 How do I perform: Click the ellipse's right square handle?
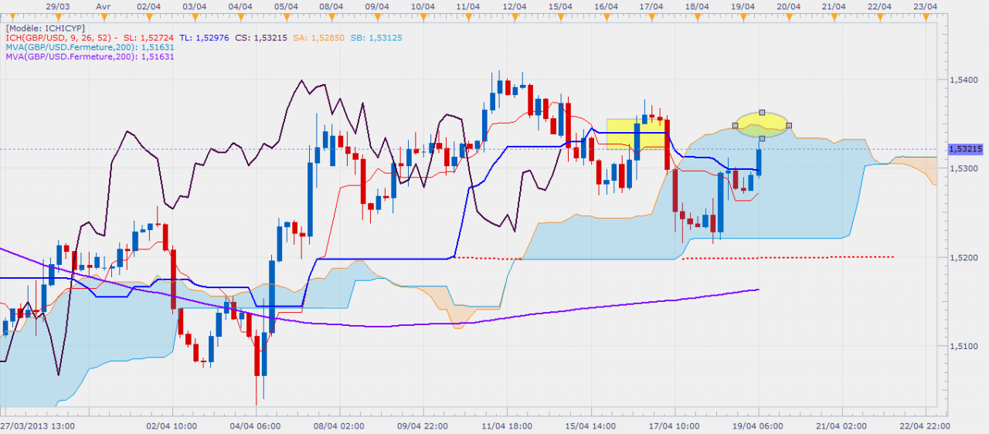point(788,125)
